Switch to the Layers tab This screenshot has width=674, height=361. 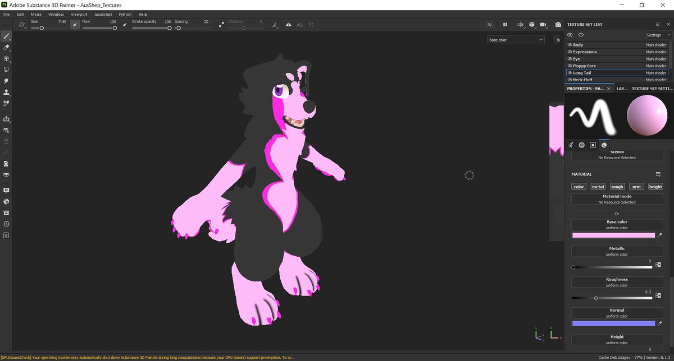click(x=622, y=89)
